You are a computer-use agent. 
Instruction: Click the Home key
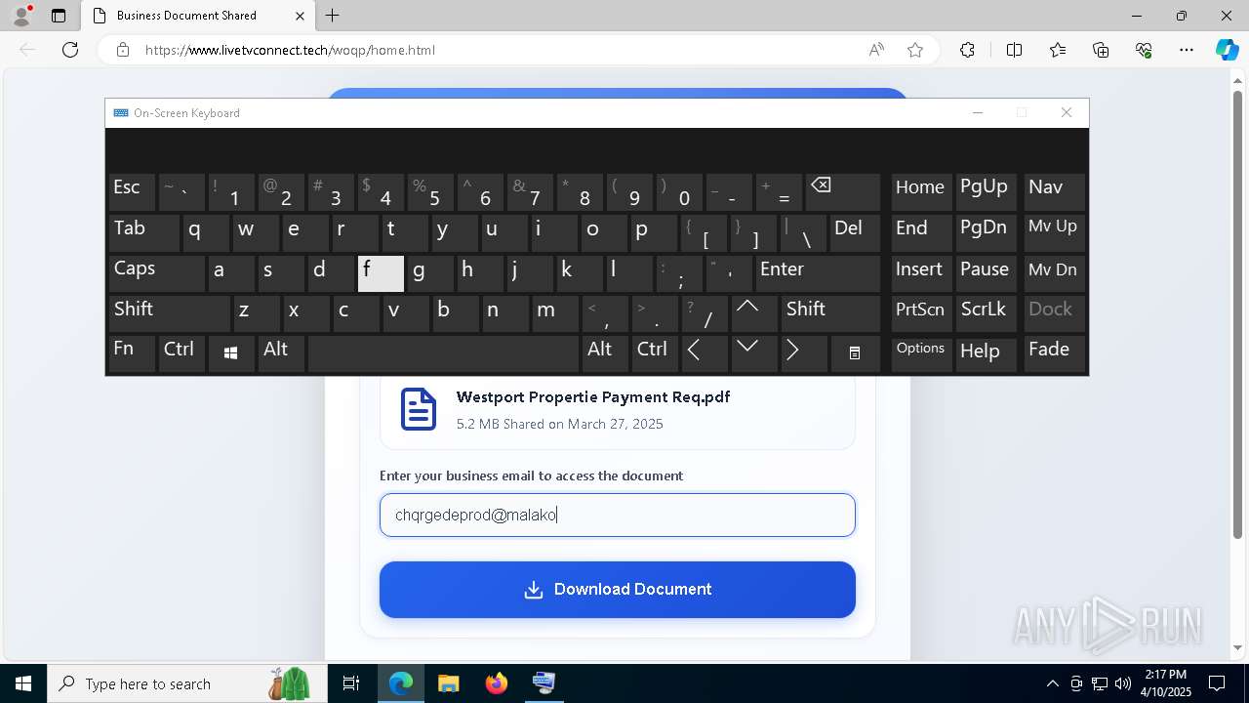coord(921,192)
